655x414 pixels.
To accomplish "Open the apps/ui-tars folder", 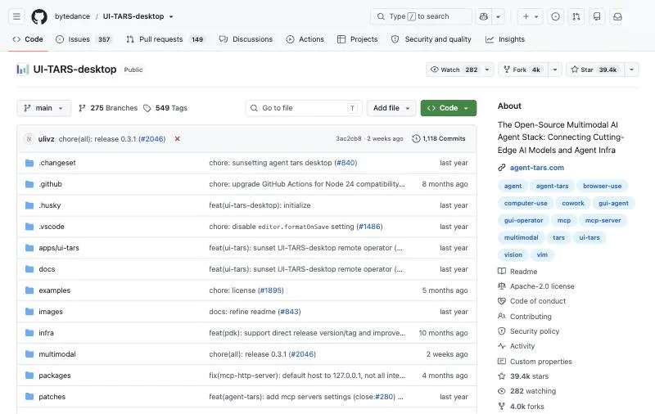I will coord(59,248).
